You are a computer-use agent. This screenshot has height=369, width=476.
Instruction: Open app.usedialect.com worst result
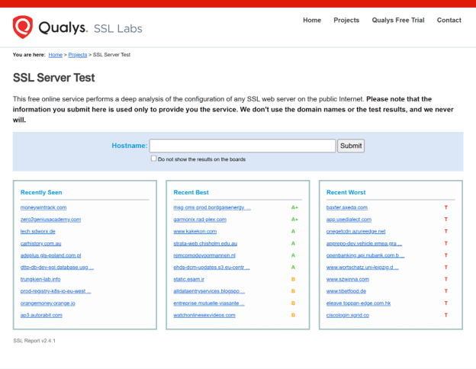350,220
